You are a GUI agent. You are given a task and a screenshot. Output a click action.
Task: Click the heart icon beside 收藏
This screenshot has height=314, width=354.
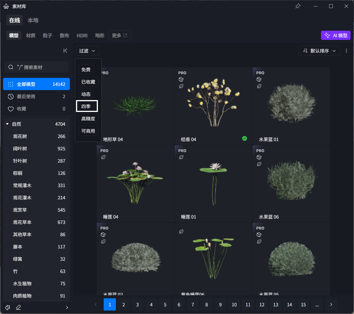pyautogui.click(x=11, y=109)
